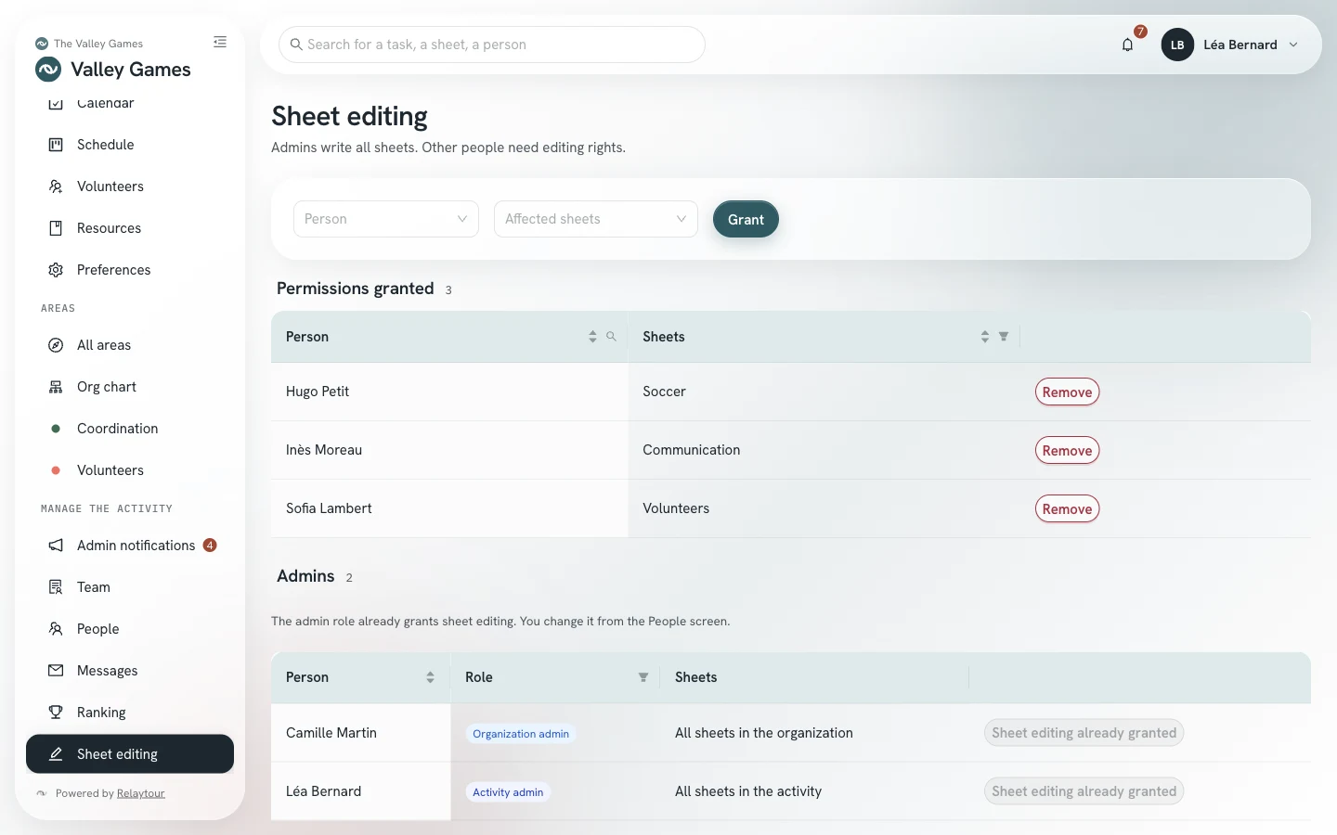The width and height of the screenshot is (1337, 835).
Task: Search the Person column in Permissions table
Action: pos(611,337)
